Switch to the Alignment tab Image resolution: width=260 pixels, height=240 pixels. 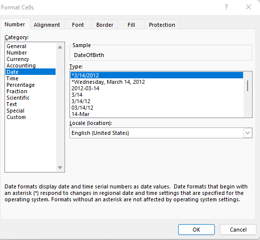(x=47, y=25)
